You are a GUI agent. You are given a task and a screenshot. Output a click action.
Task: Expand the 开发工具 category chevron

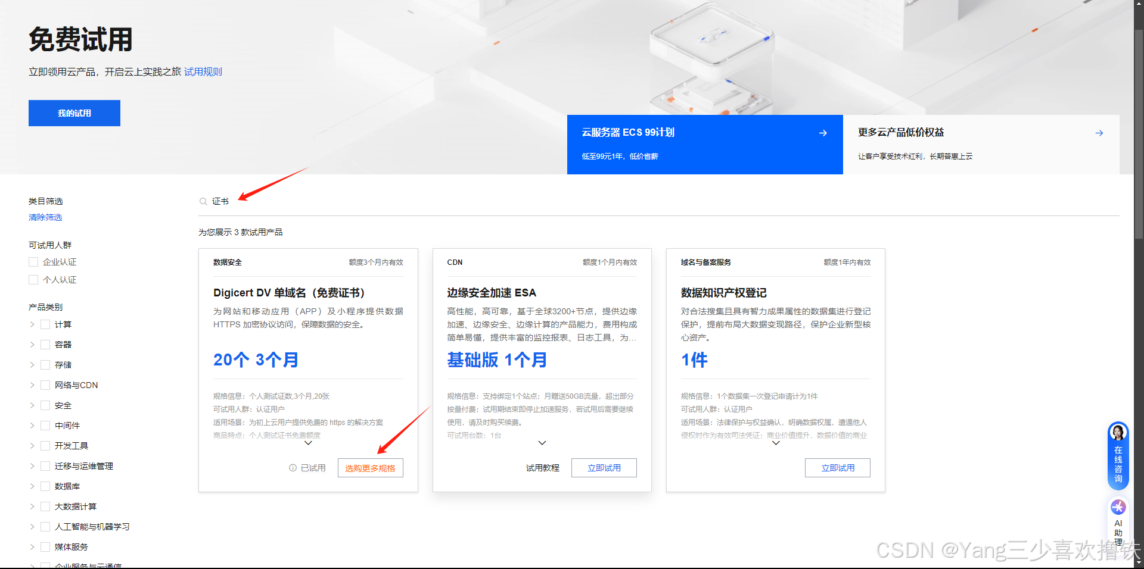click(x=32, y=446)
